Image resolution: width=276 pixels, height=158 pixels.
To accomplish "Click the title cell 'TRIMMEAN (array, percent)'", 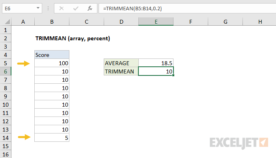I will click(x=73, y=38).
